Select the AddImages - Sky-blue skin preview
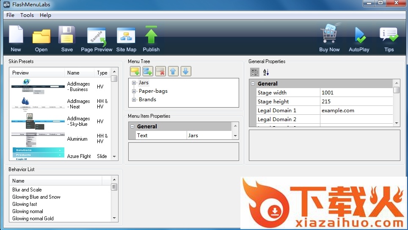 point(38,122)
